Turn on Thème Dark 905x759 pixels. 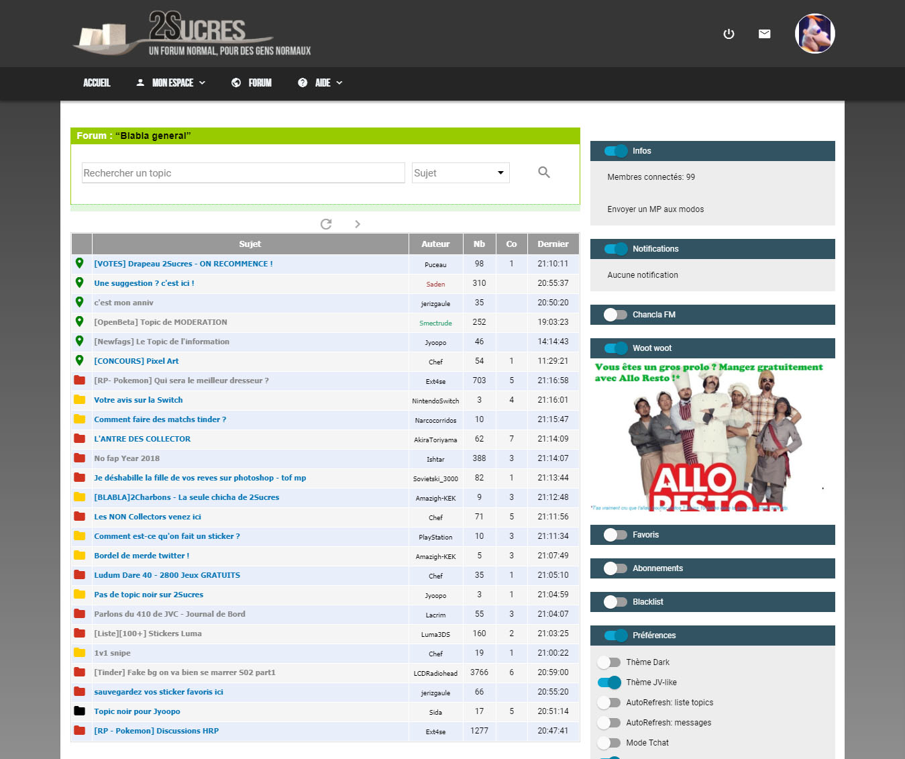[x=609, y=662]
